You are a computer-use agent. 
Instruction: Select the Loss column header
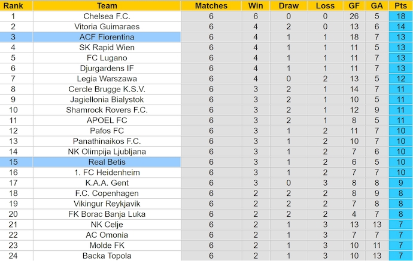325,5
